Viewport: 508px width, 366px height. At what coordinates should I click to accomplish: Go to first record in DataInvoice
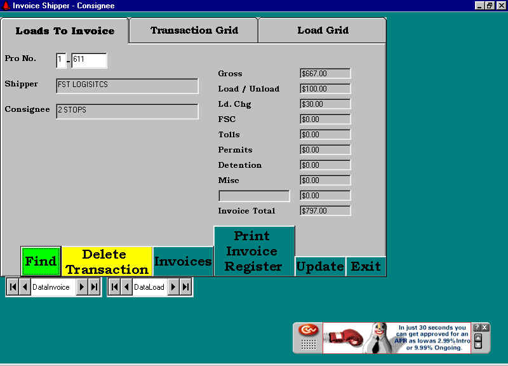(13, 287)
